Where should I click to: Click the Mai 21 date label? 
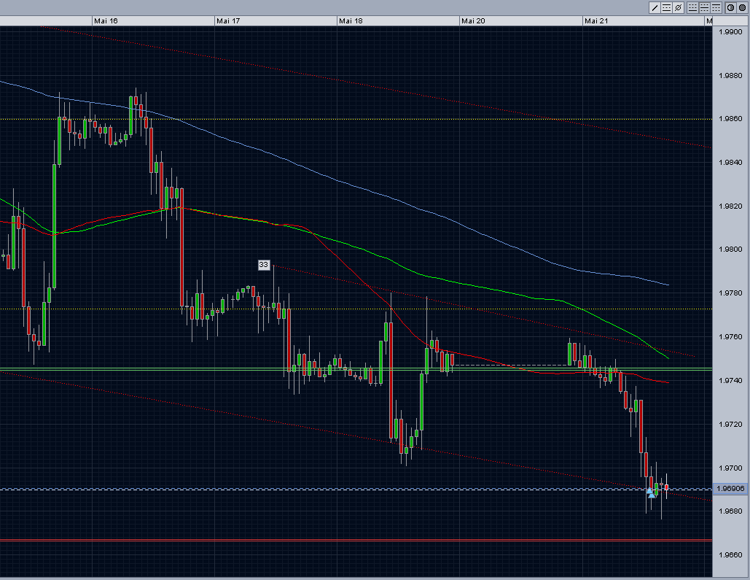click(x=596, y=20)
